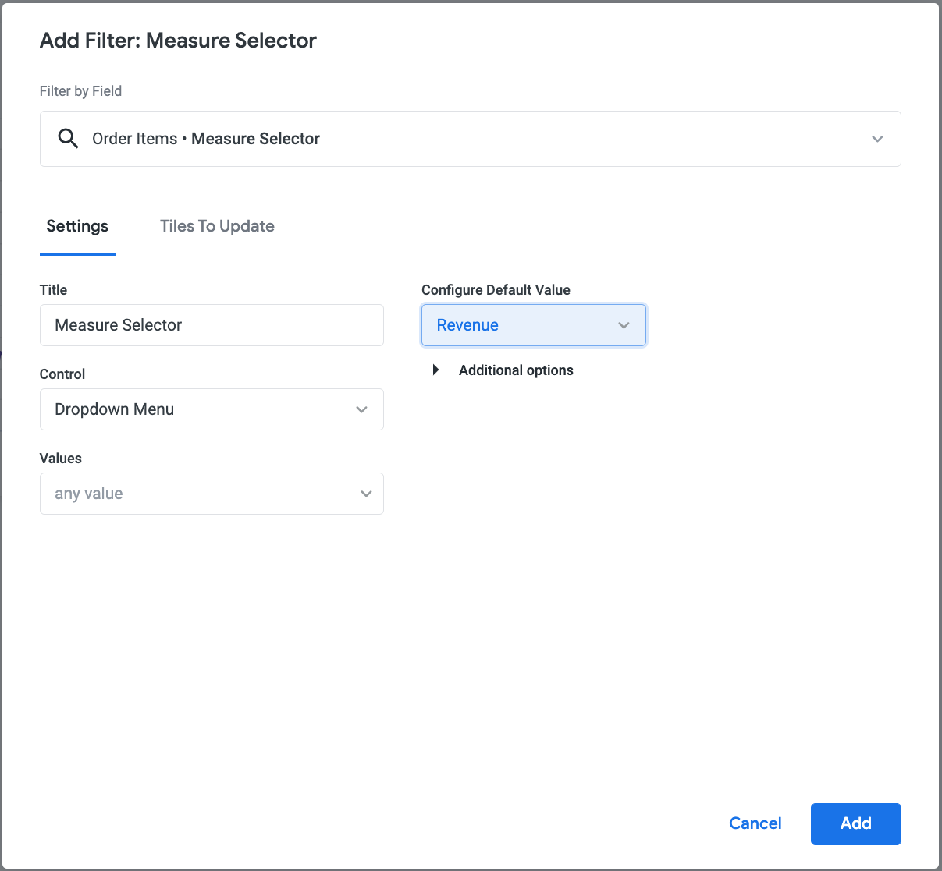Click the Values label above the any value dropdown
This screenshot has height=871, width=942.
[x=60, y=459]
